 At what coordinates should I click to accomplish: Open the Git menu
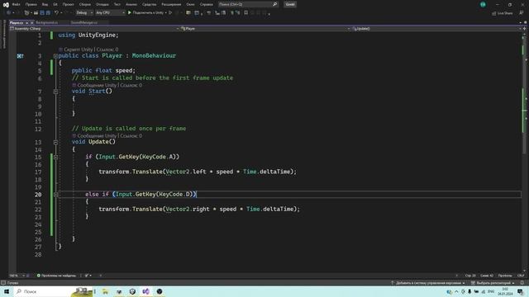click(x=55, y=4)
